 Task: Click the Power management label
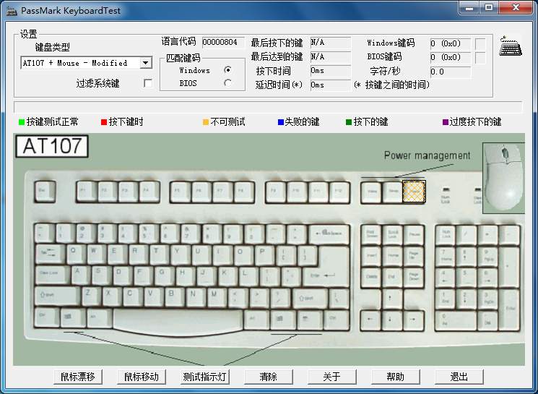428,155
